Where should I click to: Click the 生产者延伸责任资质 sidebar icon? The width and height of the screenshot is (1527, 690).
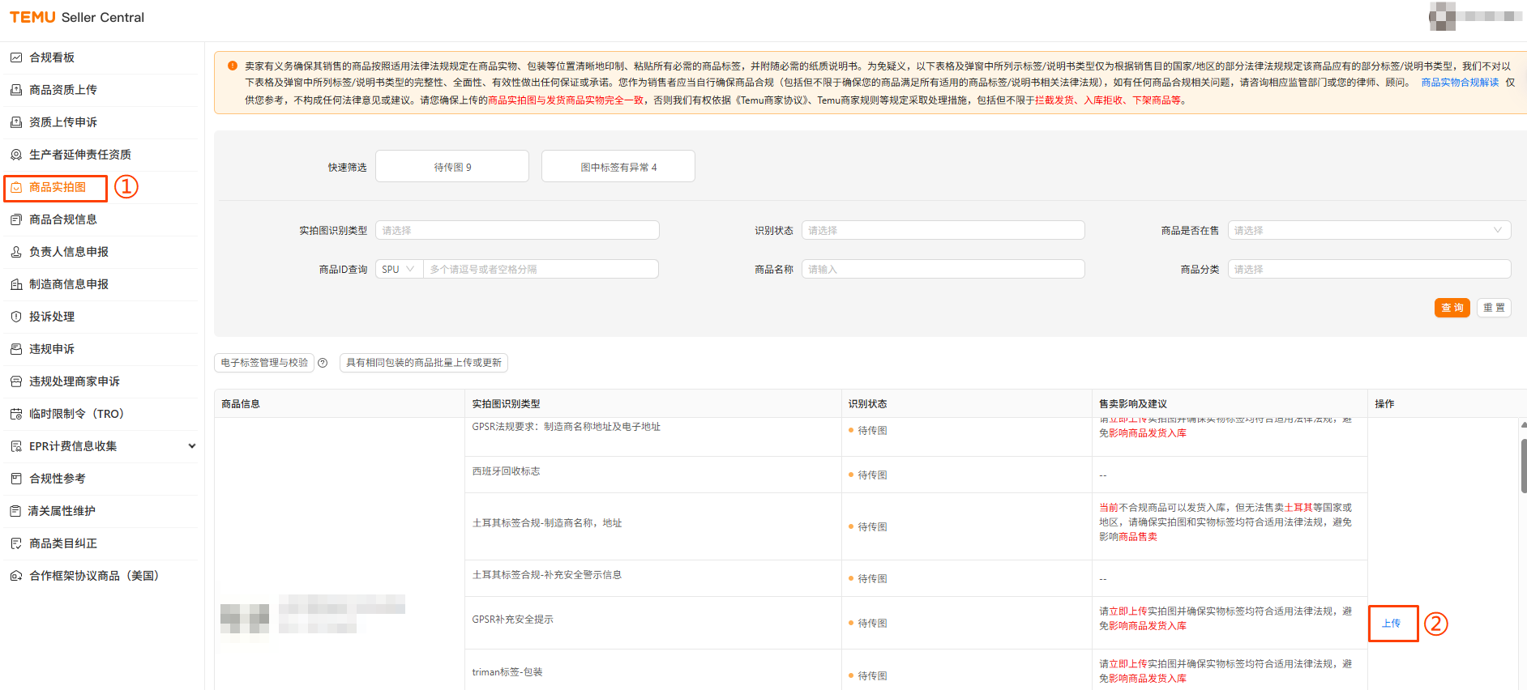pos(16,155)
